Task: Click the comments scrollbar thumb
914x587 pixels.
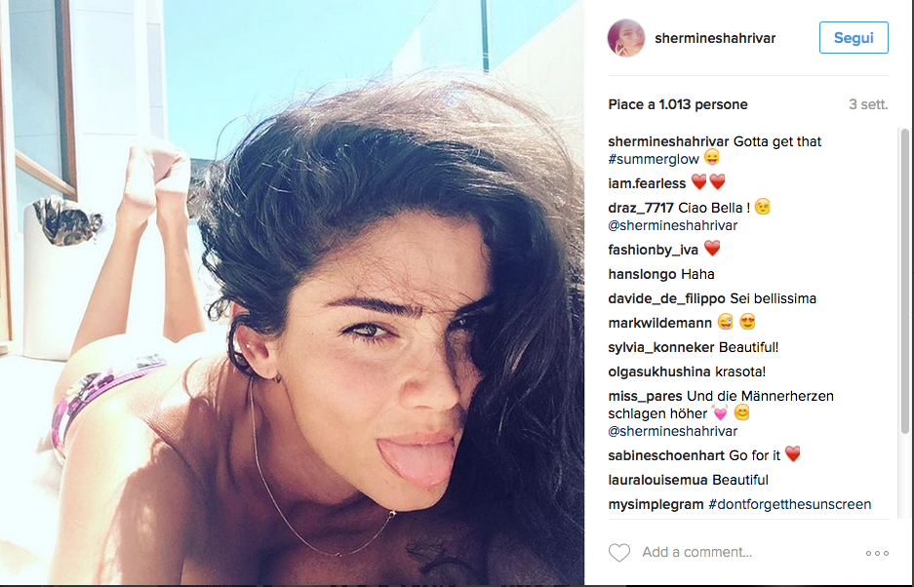Action: (904, 281)
